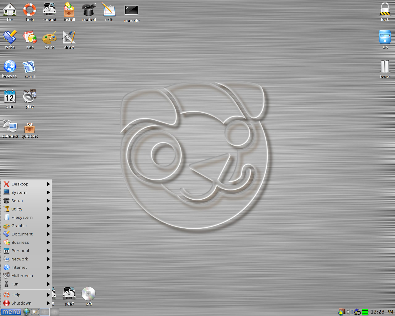Launch the play media player icon
Viewport: 395px width, 316px height.
coord(30,97)
